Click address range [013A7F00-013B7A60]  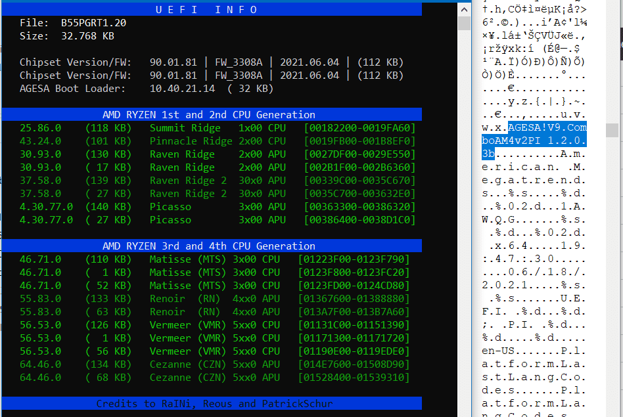354,311
